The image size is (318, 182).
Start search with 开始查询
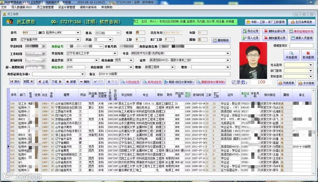tap(291, 55)
